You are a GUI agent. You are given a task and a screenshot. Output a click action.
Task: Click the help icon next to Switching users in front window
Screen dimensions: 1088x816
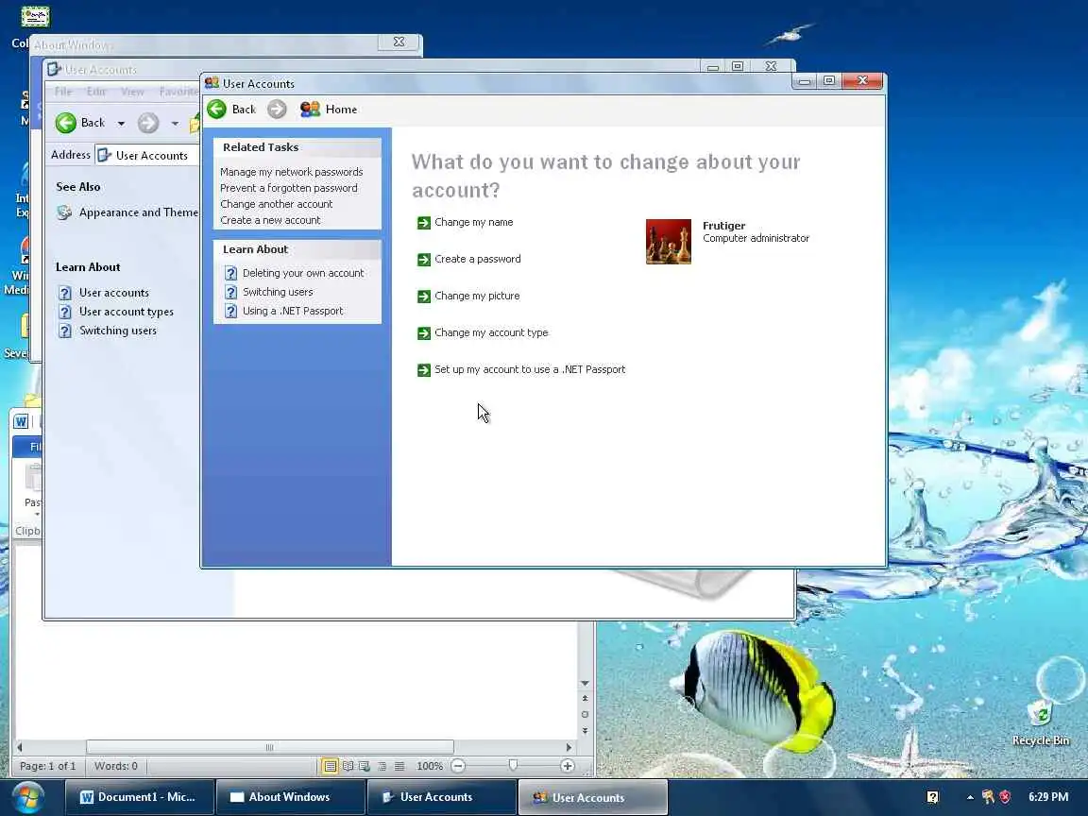click(x=231, y=292)
